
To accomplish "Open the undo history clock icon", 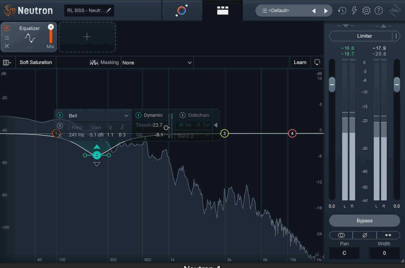I will [342, 11].
